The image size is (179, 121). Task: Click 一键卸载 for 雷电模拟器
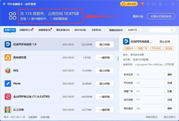(x=105, y=58)
